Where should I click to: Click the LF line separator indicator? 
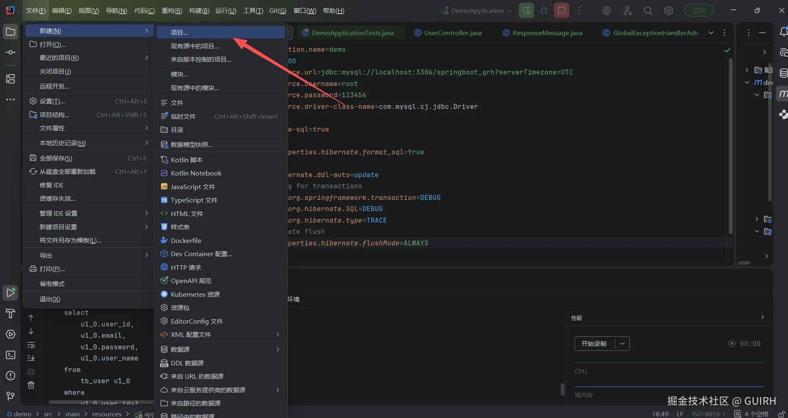(x=680, y=414)
